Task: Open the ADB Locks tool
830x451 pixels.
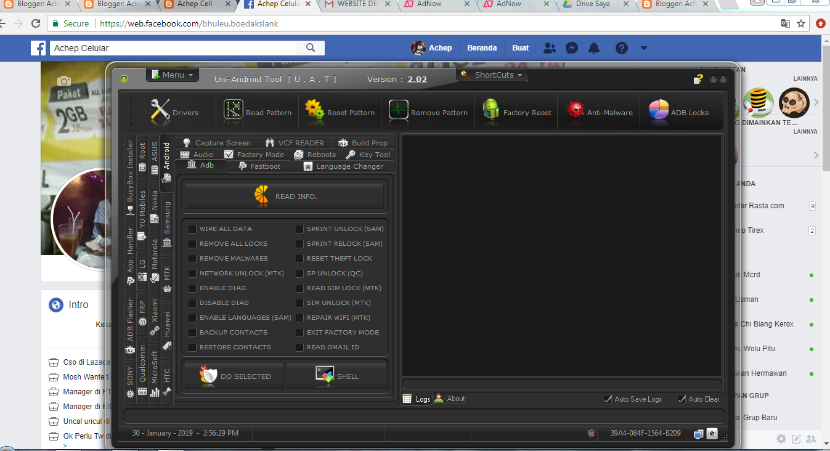Action: [678, 112]
